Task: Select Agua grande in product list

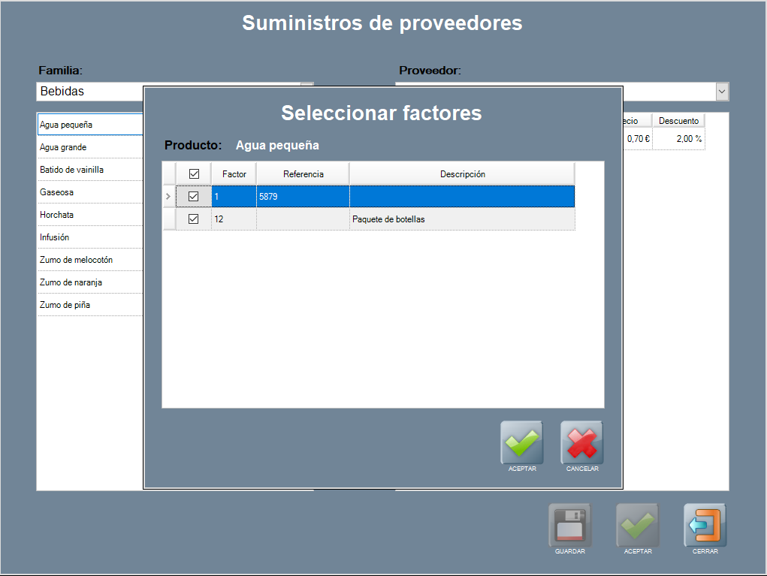Action: pyautogui.click(x=90, y=147)
